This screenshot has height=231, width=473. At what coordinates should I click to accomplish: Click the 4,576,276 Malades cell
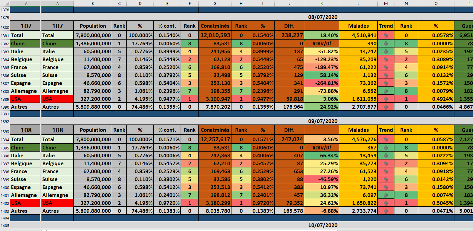tap(358, 139)
